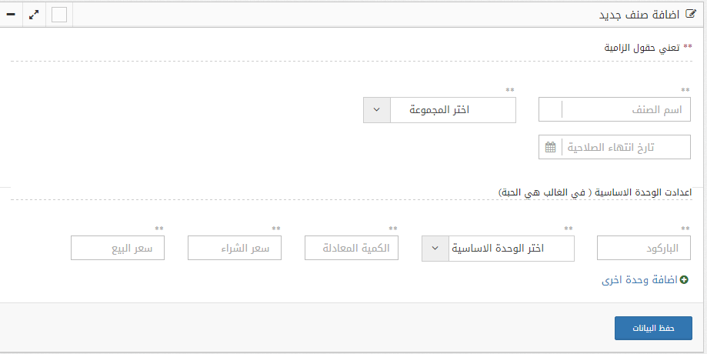This screenshot has width=707, height=354.
Task: Click the arrow of the group selector
Action: pyautogui.click(x=377, y=110)
